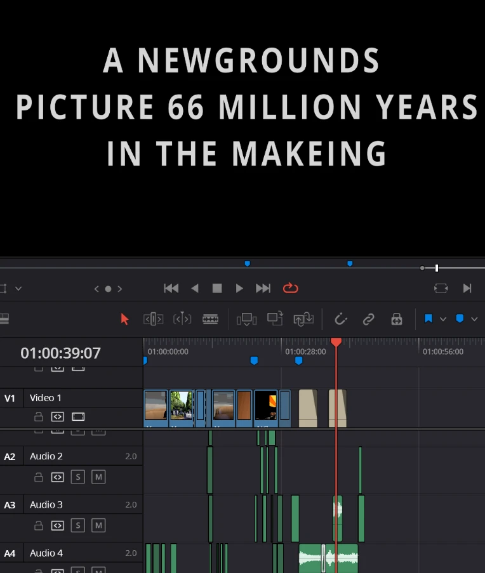Toggle the red Loop playback button

coord(291,288)
